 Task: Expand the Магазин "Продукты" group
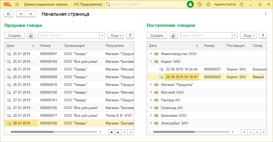tap(151, 85)
